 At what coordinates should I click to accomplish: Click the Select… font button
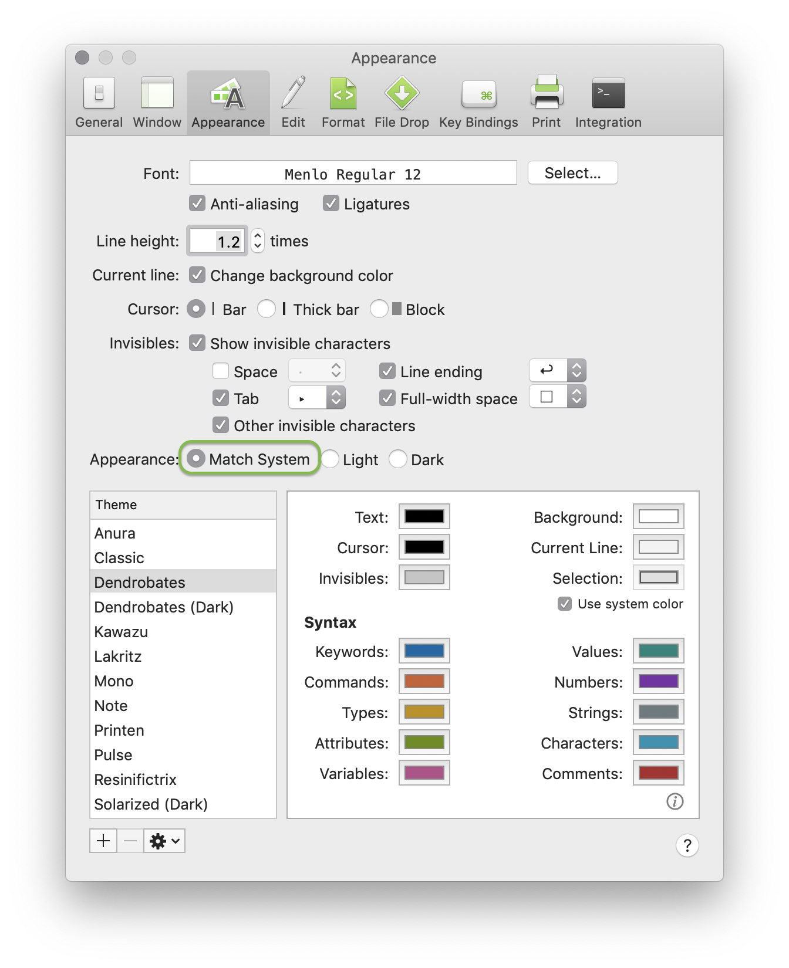573,173
